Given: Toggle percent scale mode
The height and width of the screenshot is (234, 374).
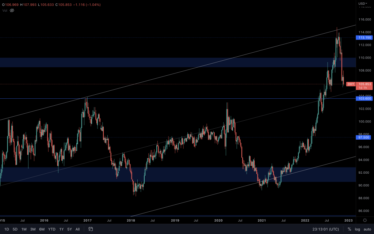Looking at the screenshot, I should pyautogui.click(x=350, y=229).
